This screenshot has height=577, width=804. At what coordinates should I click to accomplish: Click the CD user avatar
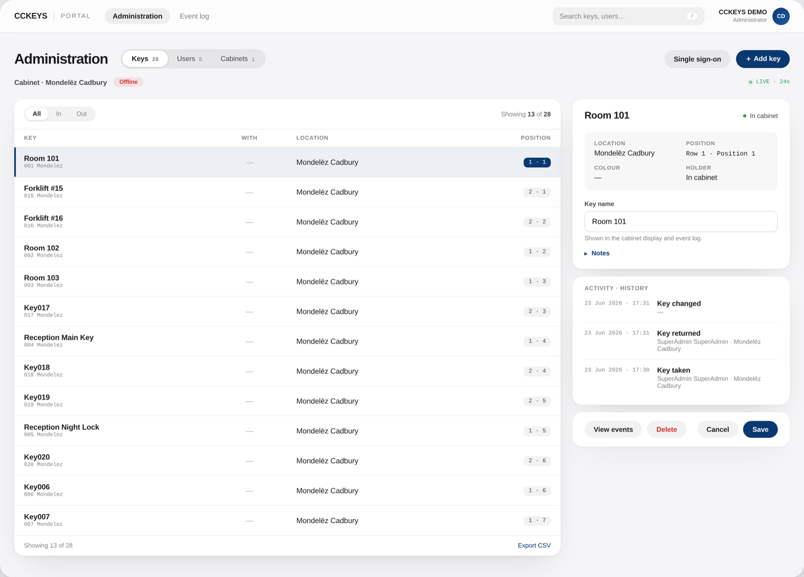[x=781, y=16]
